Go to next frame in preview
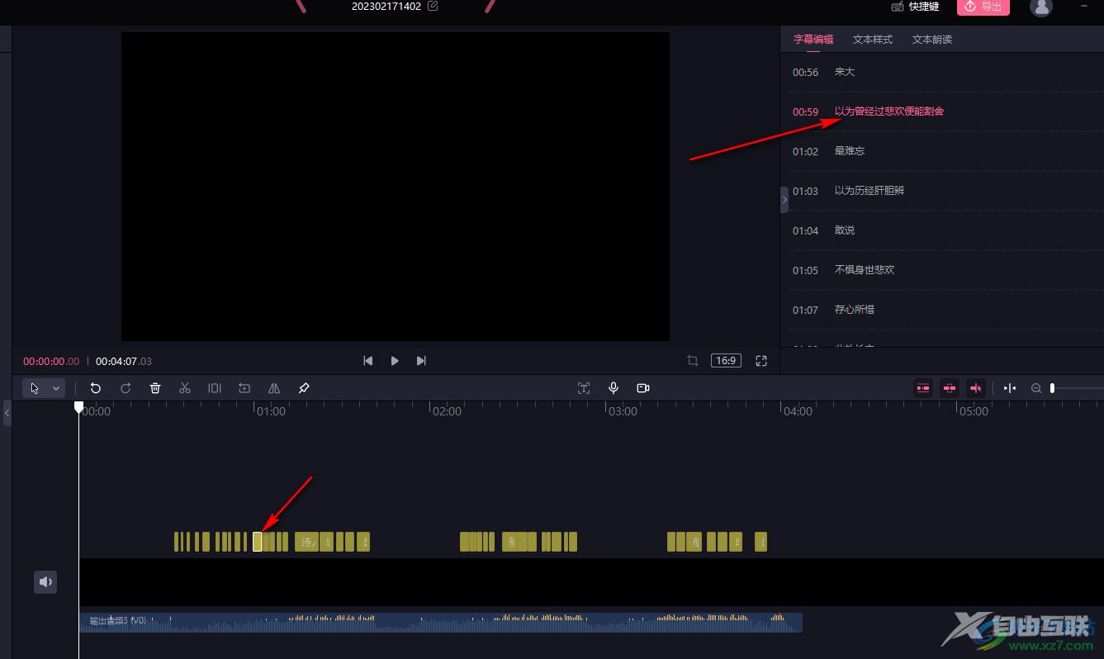The height and width of the screenshot is (659, 1104). coord(421,361)
